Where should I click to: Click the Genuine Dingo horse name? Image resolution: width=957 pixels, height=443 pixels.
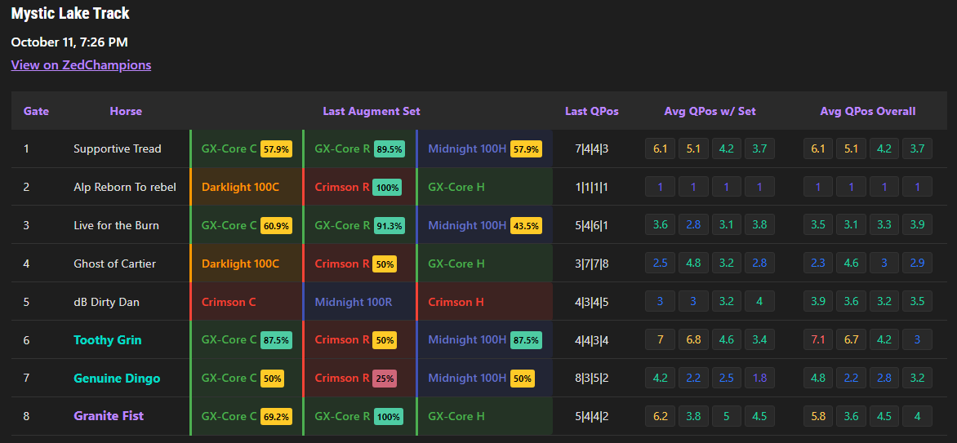click(118, 379)
